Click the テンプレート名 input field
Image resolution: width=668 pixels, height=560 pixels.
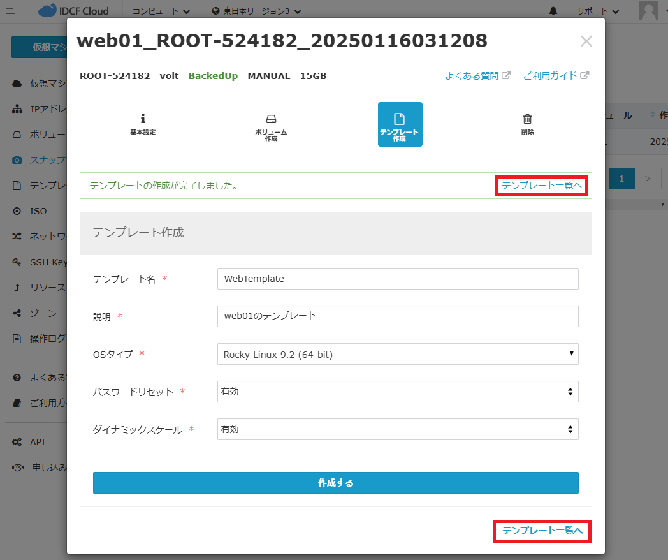398,279
